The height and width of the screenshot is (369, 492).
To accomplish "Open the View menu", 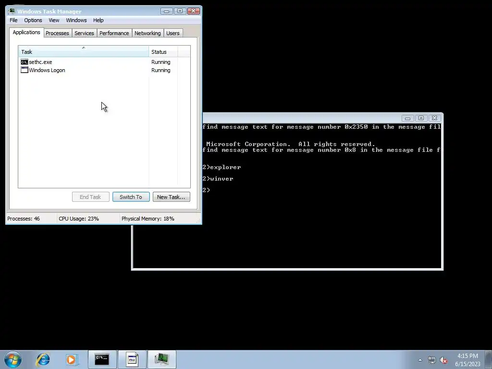I will pyautogui.click(x=54, y=20).
